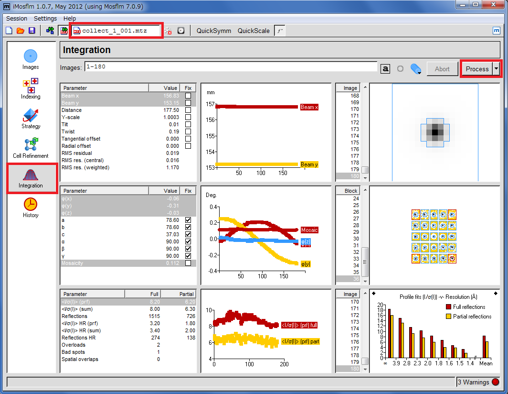The image size is (508, 394).
Task: Click the Full reflections red legend swatch
Action: [x=449, y=307]
